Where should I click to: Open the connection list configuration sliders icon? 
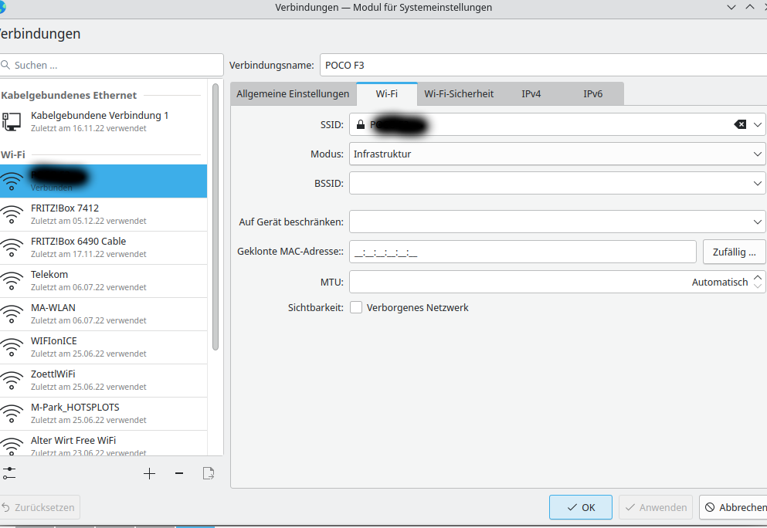pos(9,473)
